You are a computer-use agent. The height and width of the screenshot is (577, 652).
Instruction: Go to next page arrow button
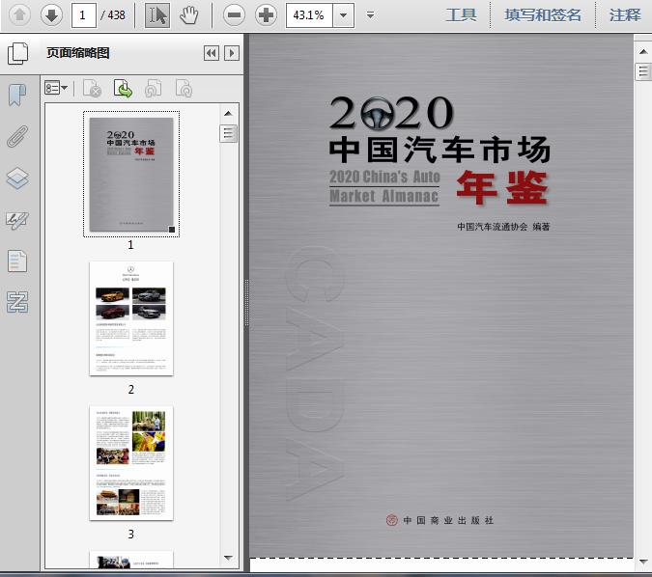click(x=51, y=15)
